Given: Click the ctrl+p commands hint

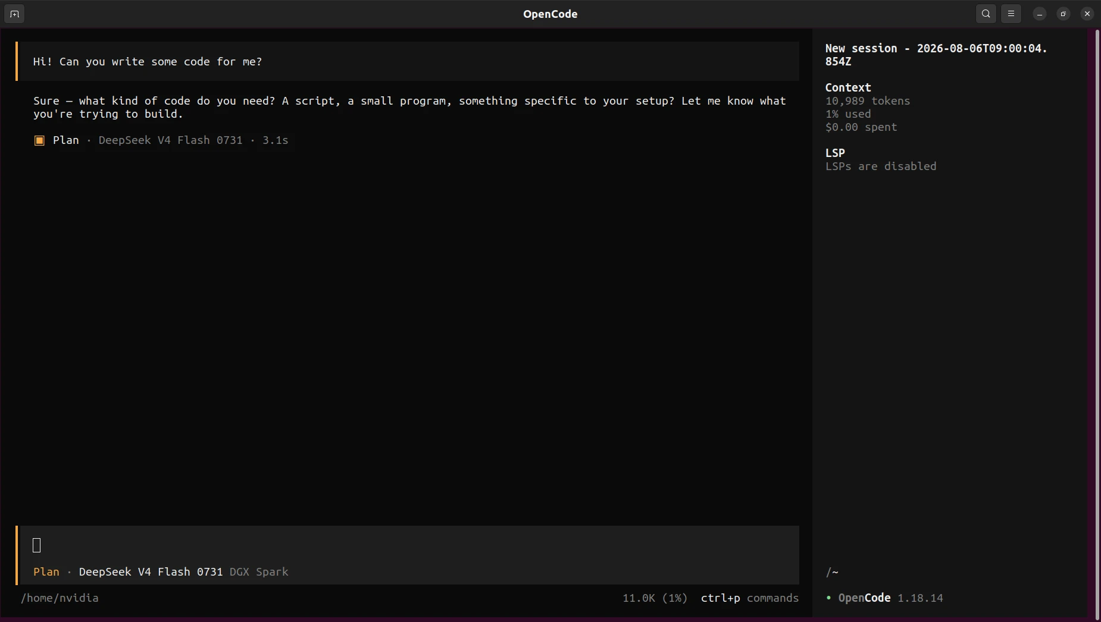Looking at the screenshot, I should [x=750, y=598].
